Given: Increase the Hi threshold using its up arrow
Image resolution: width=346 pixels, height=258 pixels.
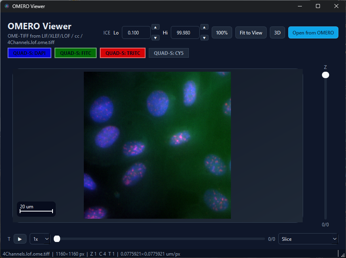Looking at the screenshot, I should 204,27.
